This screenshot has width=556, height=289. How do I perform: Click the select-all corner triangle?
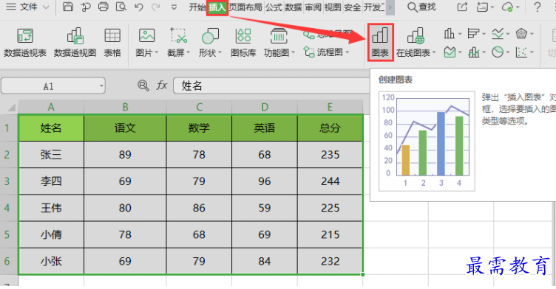click(x=11, y=107)
